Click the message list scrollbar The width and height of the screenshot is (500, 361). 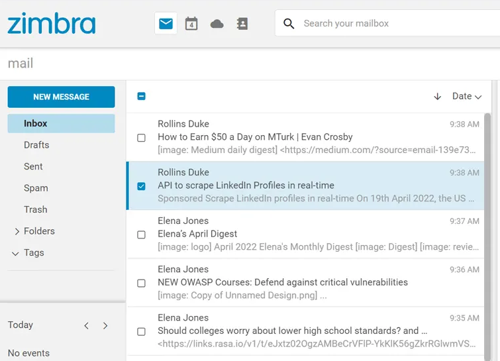(x=487, y=236)
